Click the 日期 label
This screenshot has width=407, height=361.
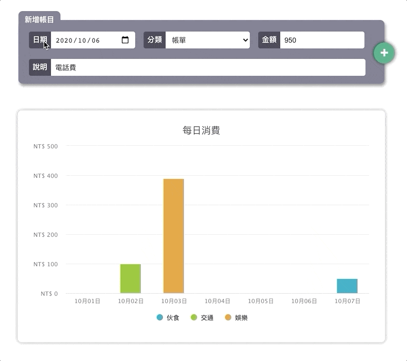tap(40, 40)
